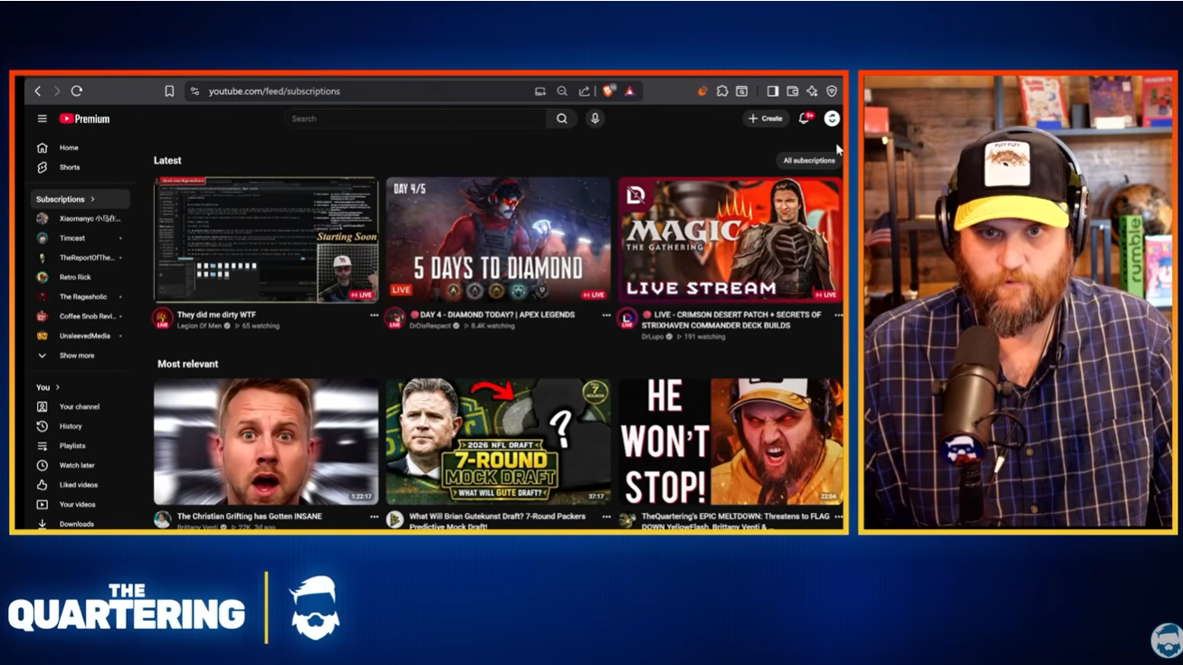Focus the YouTube search field
Image resolution: width=1183 pixels, height=665 pixels.
[415, 119]
